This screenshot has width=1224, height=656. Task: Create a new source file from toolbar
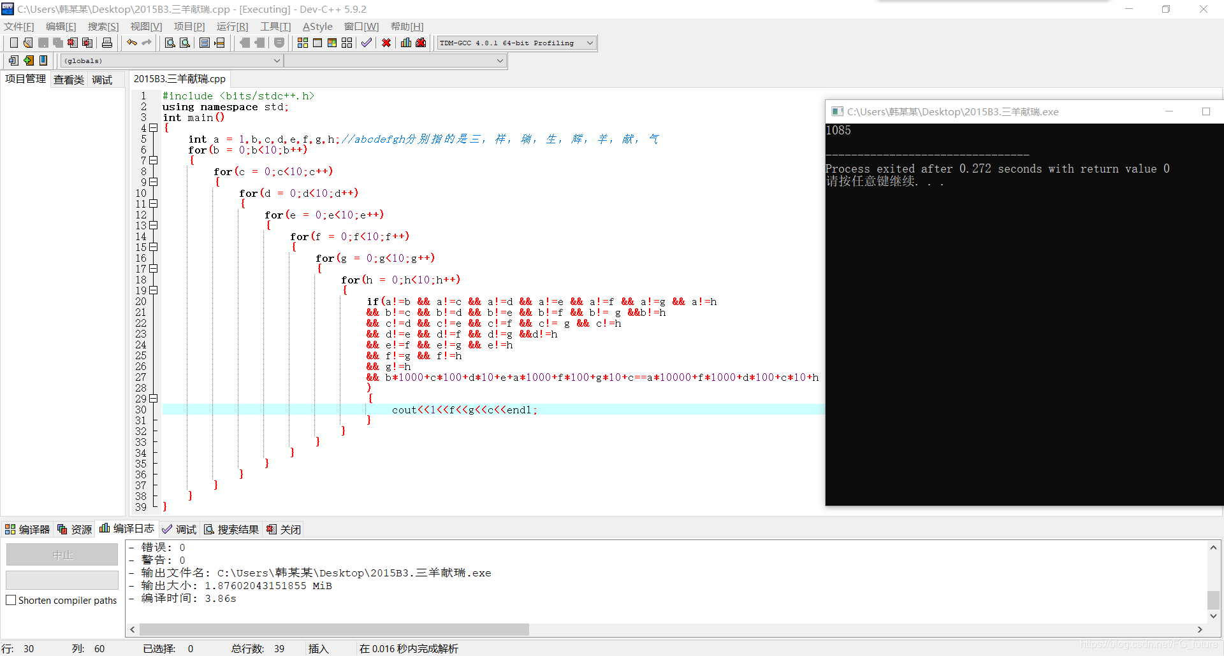tap(13, 43)
